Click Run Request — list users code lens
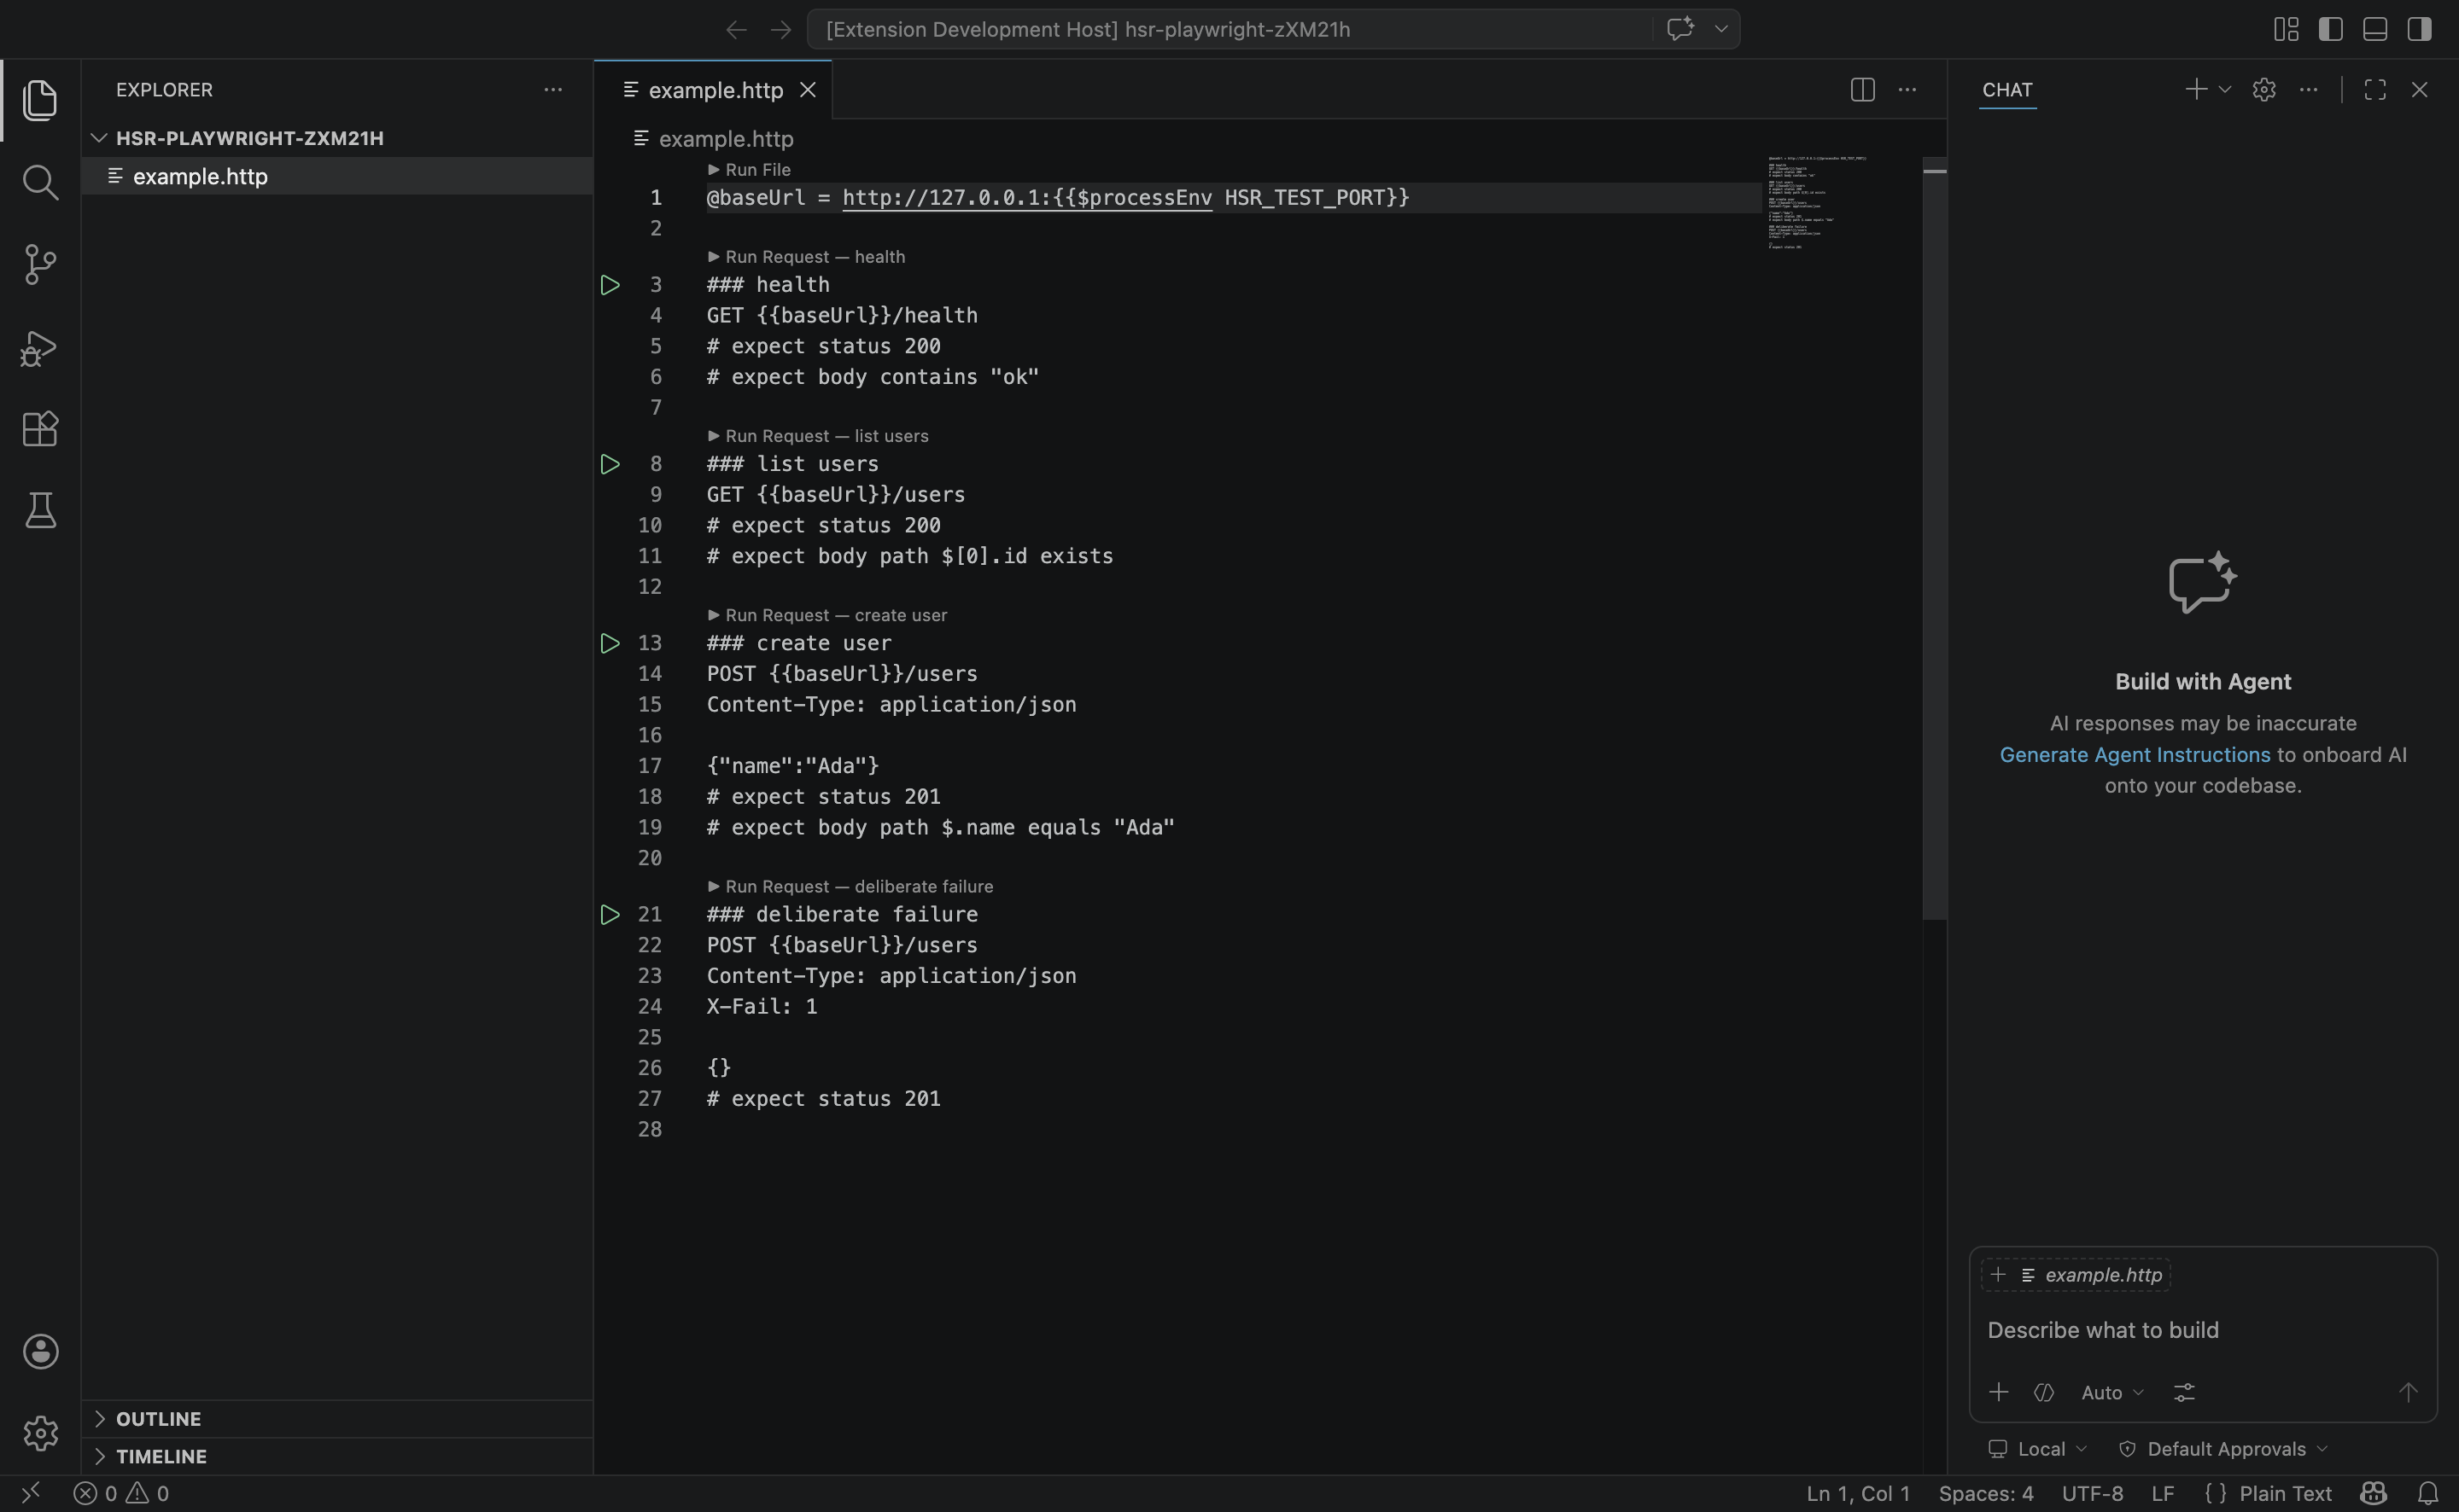 (x=818, y=436)
